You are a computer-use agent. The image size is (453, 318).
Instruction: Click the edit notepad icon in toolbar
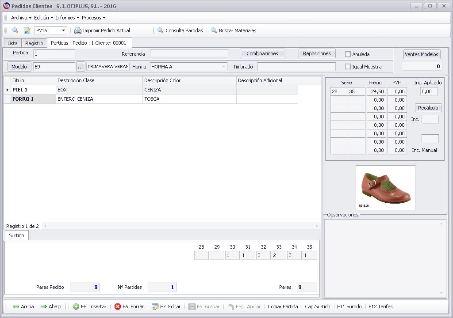coord(27,30)
